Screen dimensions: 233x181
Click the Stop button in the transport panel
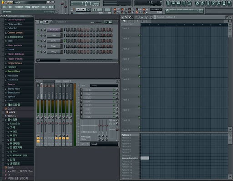(83, 10)
